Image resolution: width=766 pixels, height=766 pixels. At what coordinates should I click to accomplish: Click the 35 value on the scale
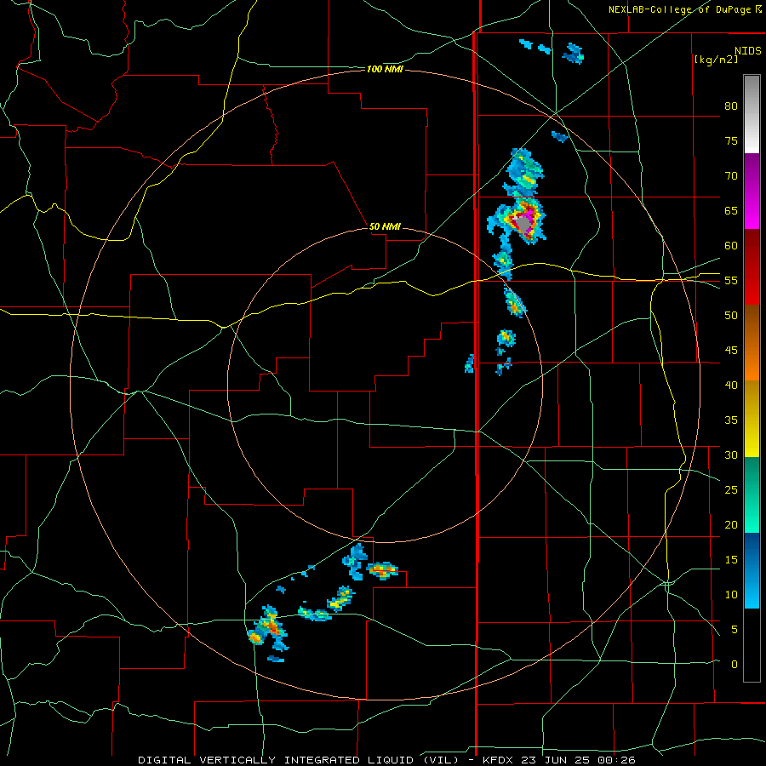click(x=731, y=420)
